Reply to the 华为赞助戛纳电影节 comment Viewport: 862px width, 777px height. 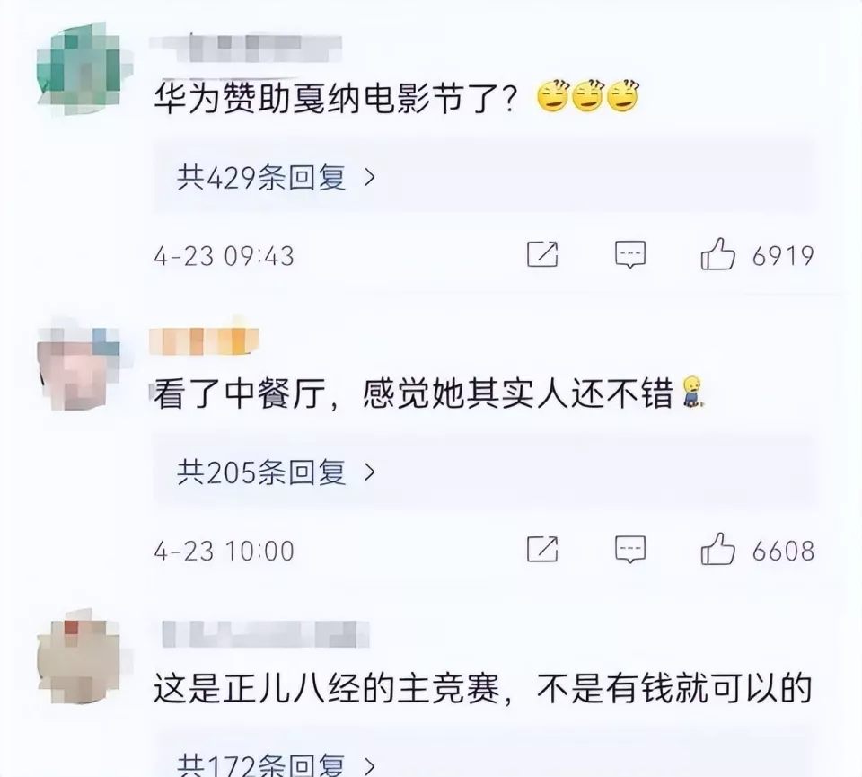coord(630,254)
